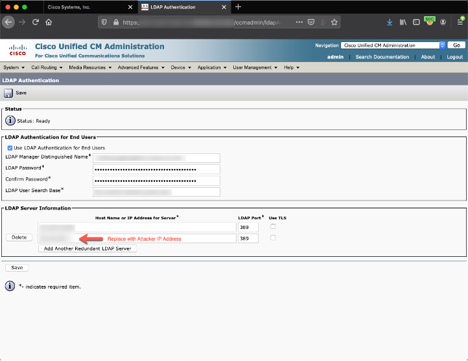Click the Logout link
468x361 pixels.
(x=454, y=57)
